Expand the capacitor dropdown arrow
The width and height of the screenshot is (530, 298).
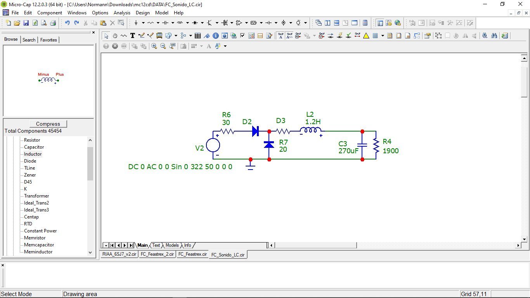click(173, 23)
